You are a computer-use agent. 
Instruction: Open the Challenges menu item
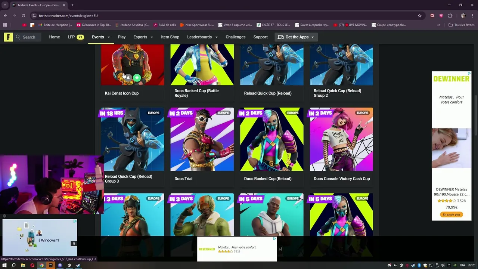(235, 37)
